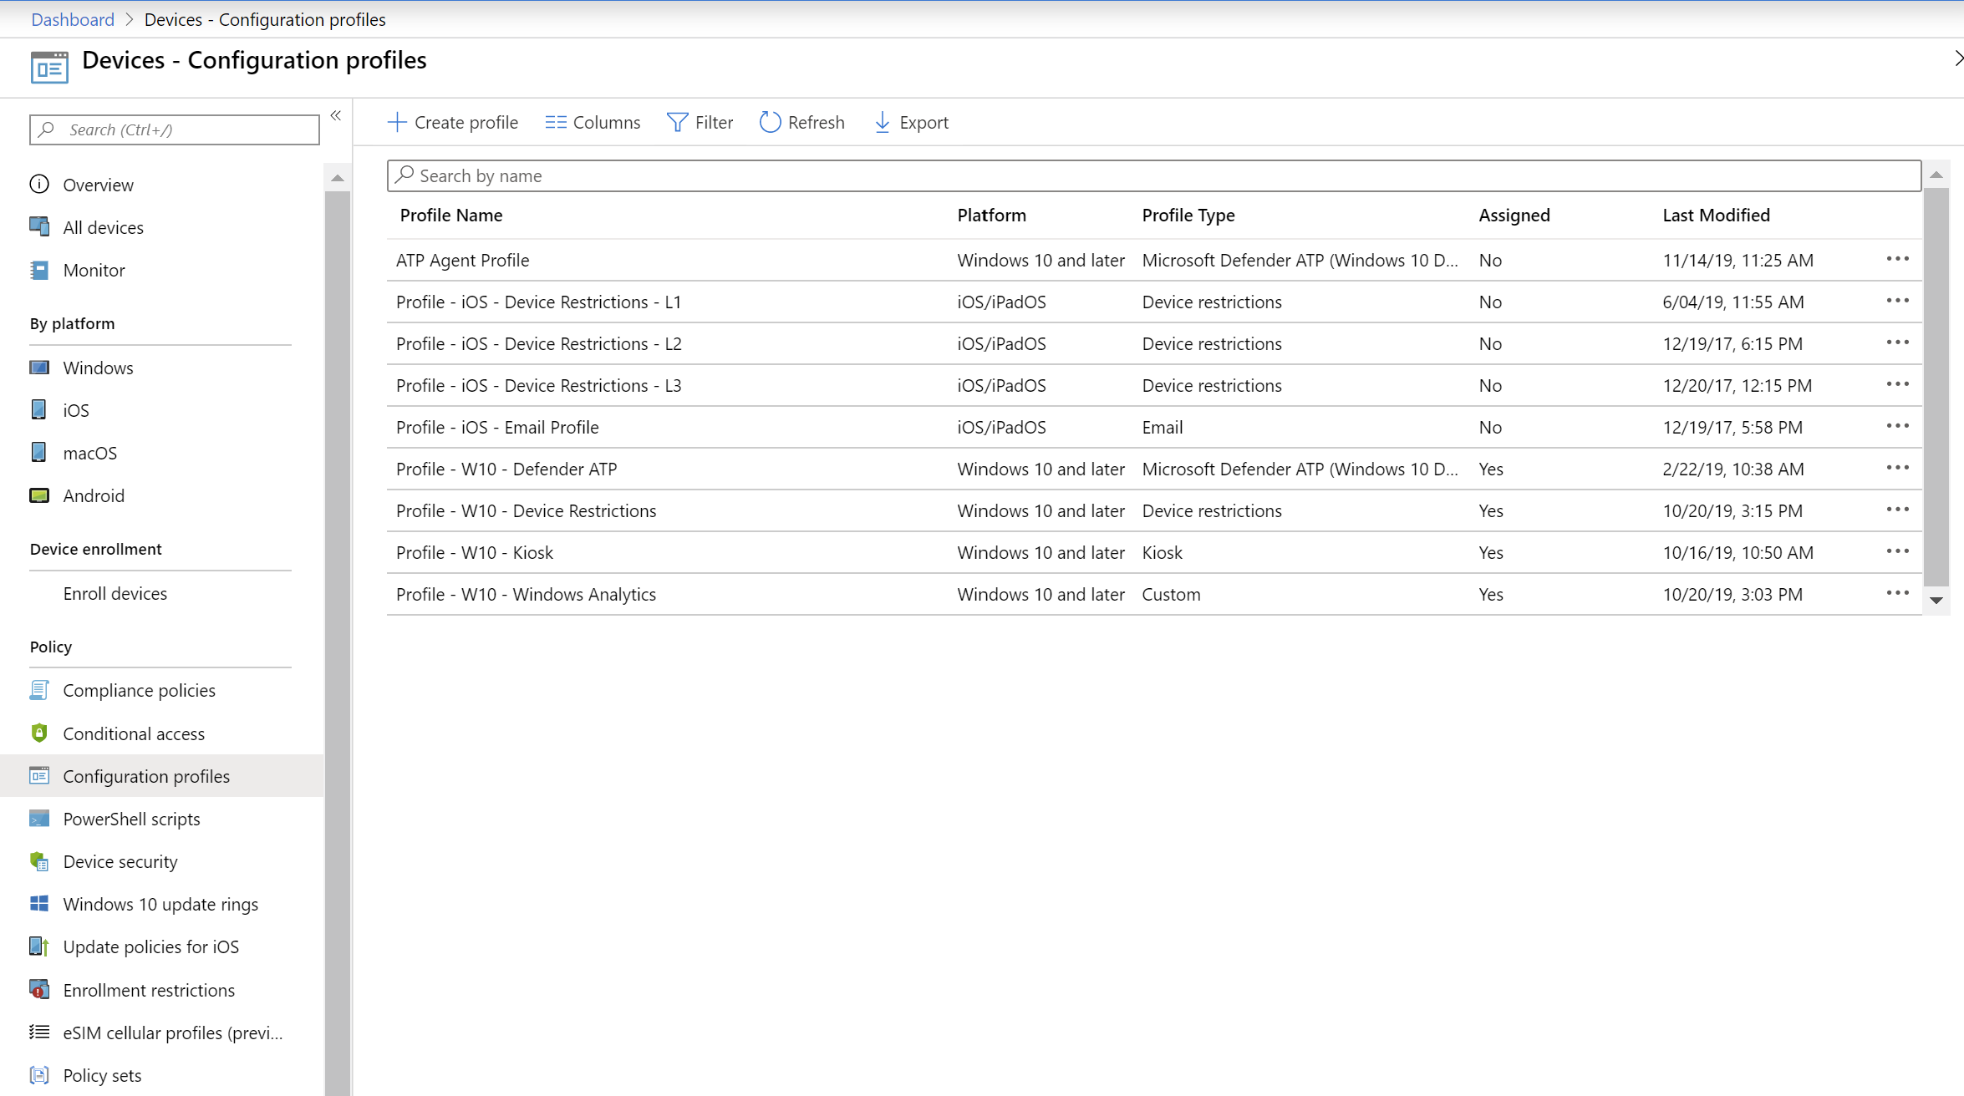Viewport: 1964px width, 1096px height.
Task: Click the All devices icon
Action: (x=39, y=226)
